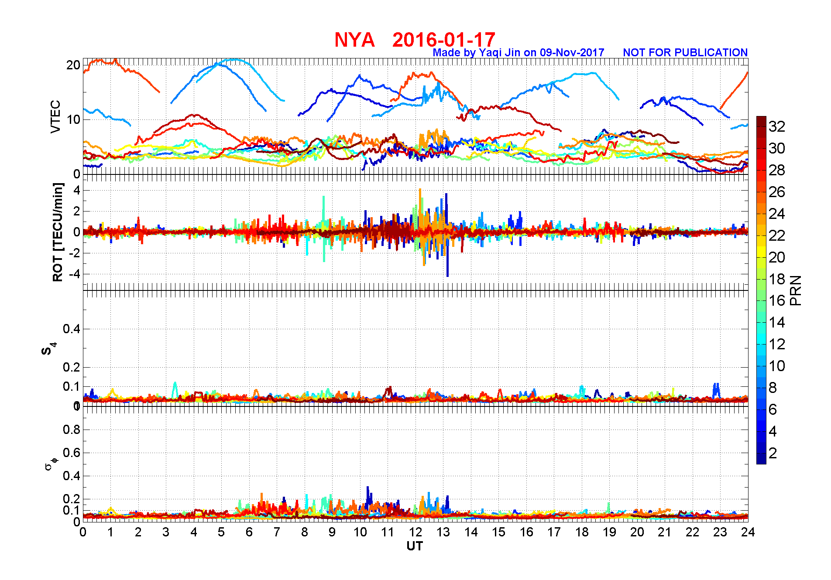The width and height of the screenshot is (831, 580).
Task: Click the colorbar tick label "10"
Action: tap(777, 366)
